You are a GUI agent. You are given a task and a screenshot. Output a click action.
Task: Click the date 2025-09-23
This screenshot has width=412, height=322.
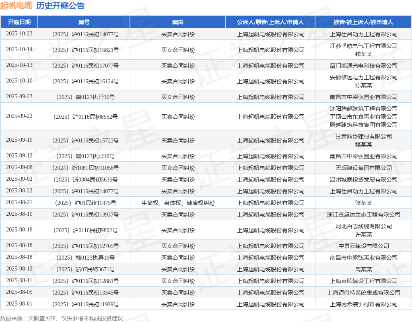pyautogui.click(x=19, y=97)
